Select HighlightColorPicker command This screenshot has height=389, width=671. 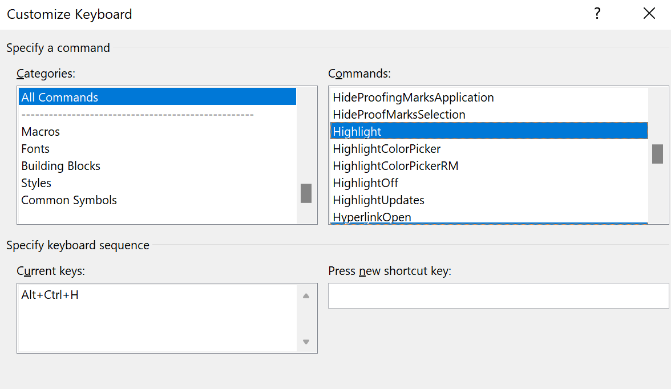[x=386, y=149]
